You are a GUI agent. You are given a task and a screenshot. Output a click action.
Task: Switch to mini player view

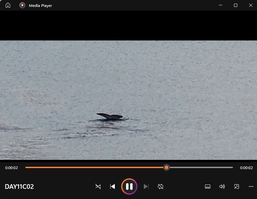coord(237,187)
